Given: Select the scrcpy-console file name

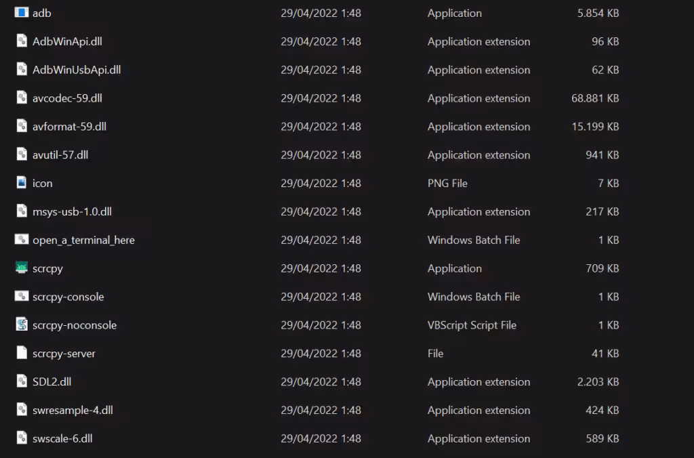Looking at the screenshot, I should (68, 297).
